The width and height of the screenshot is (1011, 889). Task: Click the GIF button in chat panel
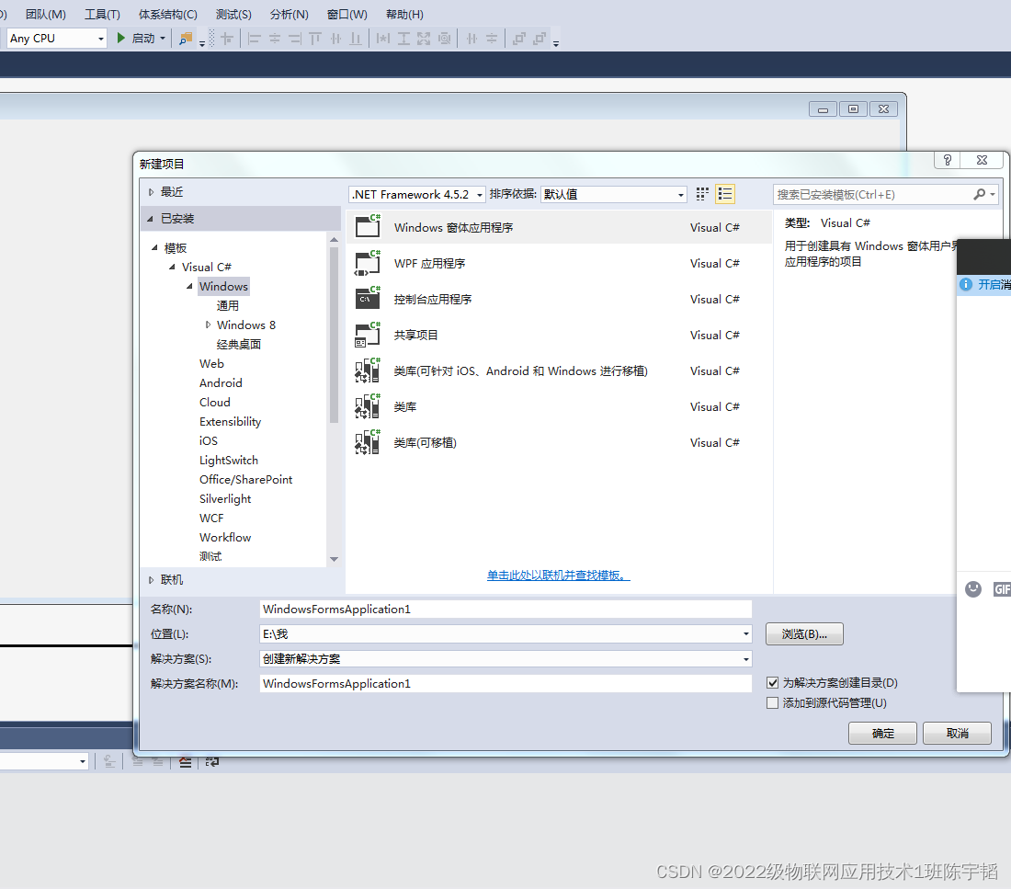click(1002, 589)
